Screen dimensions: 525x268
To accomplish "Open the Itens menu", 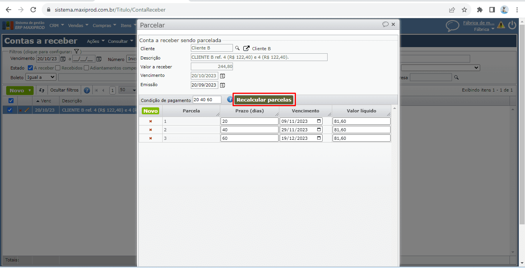I will pyautogui.click(x=128, y=25).
